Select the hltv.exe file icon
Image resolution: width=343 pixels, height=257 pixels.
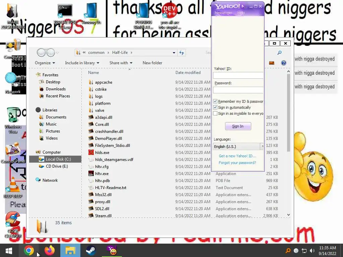tap(91, 174)
